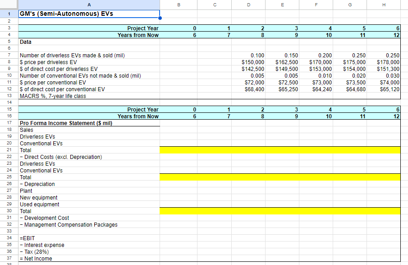Screen dimensions: 408x265
Task: Select cell with value $68,400
Action: coord(248,89)
